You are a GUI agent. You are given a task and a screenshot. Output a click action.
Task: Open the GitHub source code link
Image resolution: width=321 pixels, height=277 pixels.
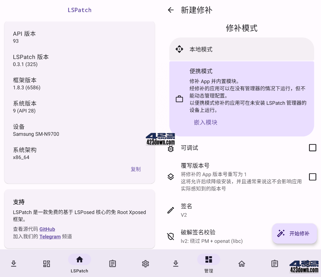click(47, 229)
